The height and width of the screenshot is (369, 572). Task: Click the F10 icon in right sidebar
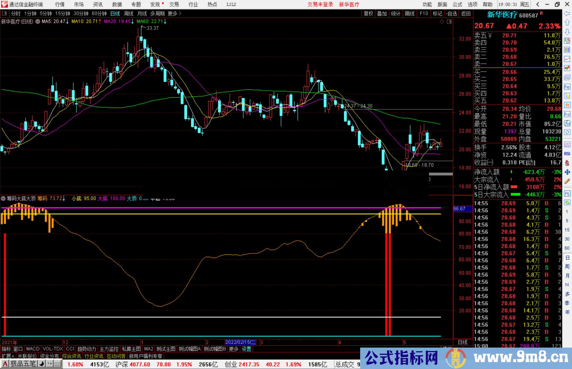click(567, 87)
